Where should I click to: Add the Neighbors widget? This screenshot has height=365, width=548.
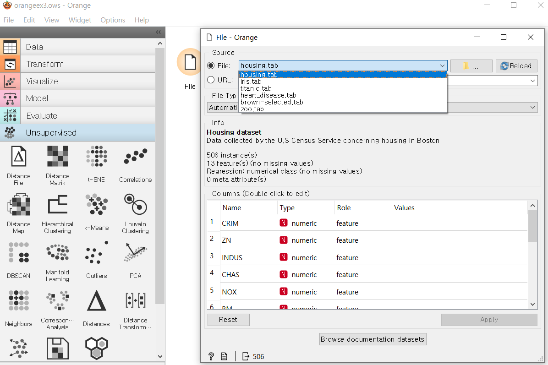18,308
